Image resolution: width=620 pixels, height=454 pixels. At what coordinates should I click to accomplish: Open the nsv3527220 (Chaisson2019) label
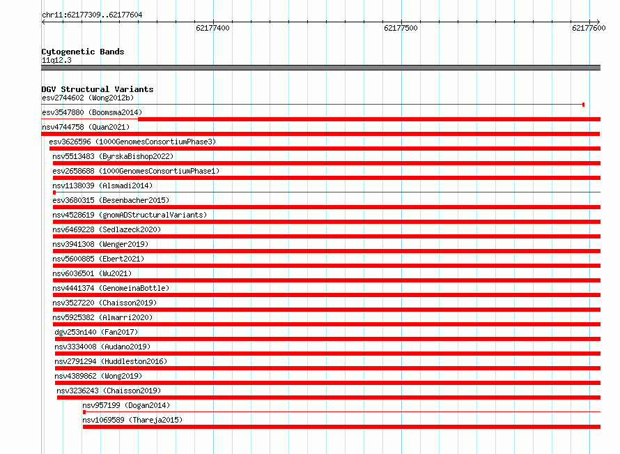click(104, 303)
